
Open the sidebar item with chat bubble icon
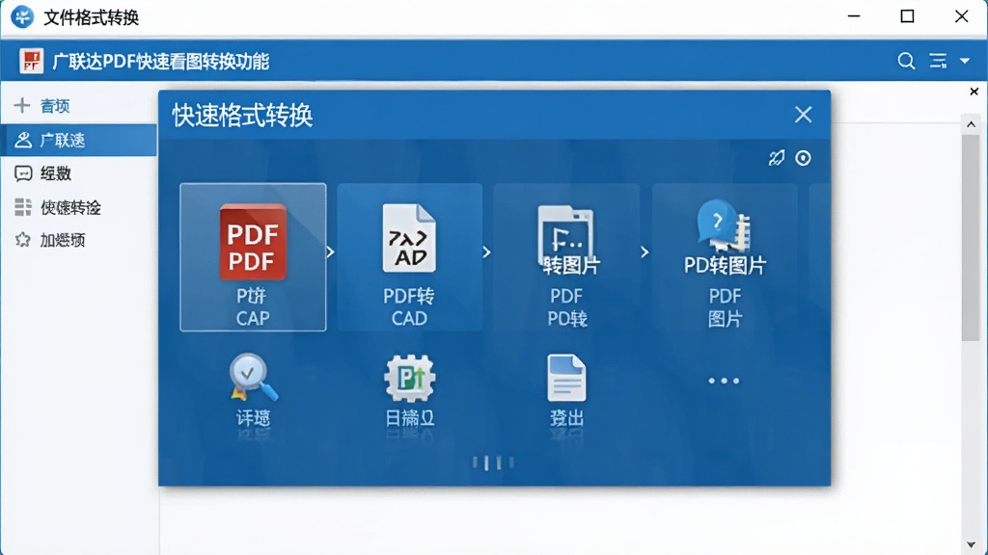(79, 173)
